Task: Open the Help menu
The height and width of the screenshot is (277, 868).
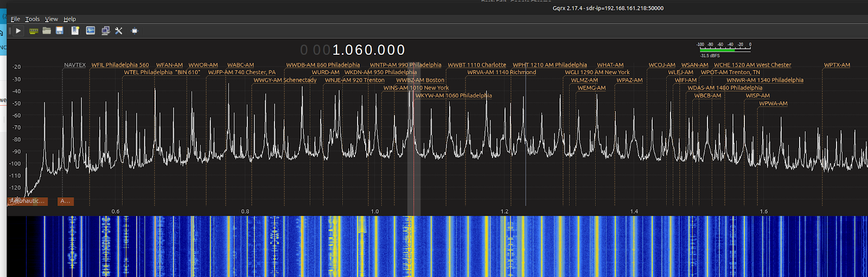Action: coord(70,19)
